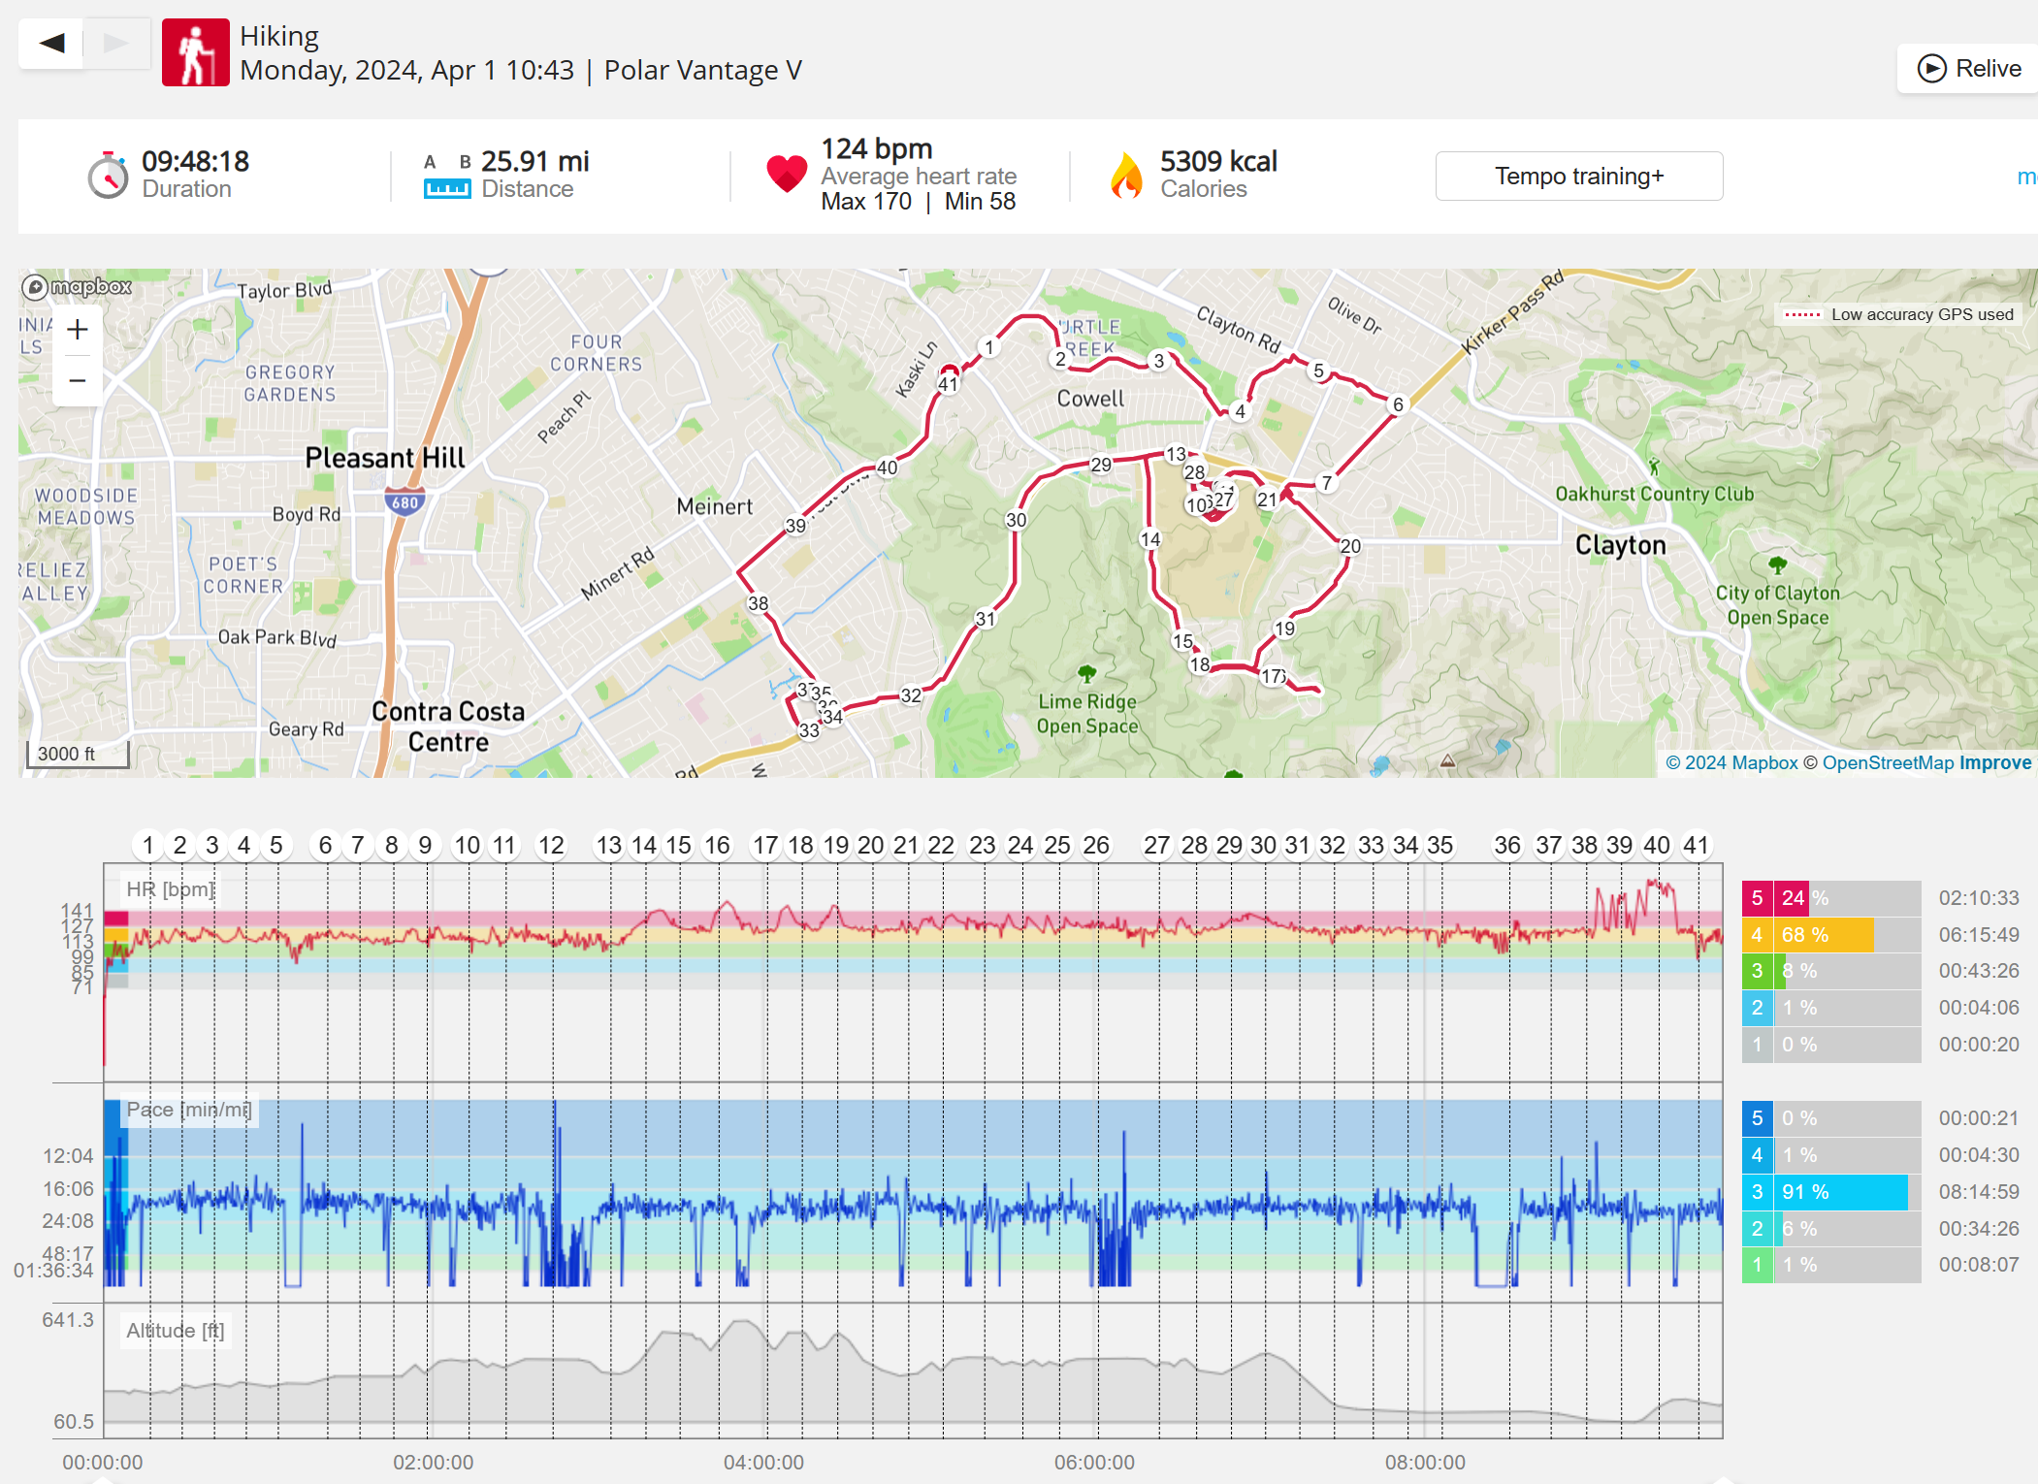Viewport: 2038px width, 1484px height.
Task: Open Relive playback of the route
Action: pos(1969,69)
